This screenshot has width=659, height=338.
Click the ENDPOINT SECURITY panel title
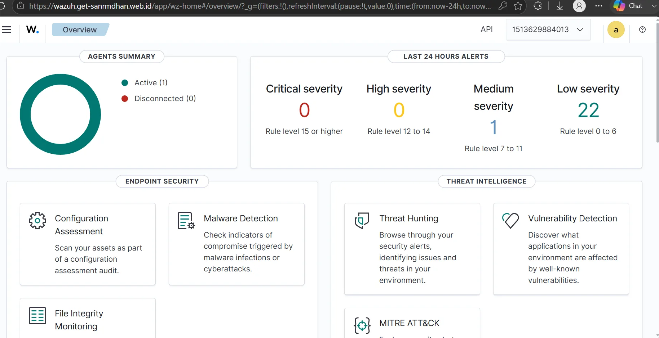162,181
